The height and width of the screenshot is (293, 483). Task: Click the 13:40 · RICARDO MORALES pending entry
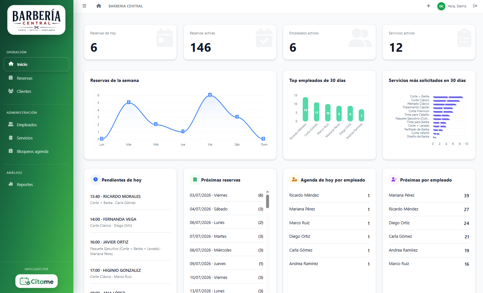click(130, 200)
